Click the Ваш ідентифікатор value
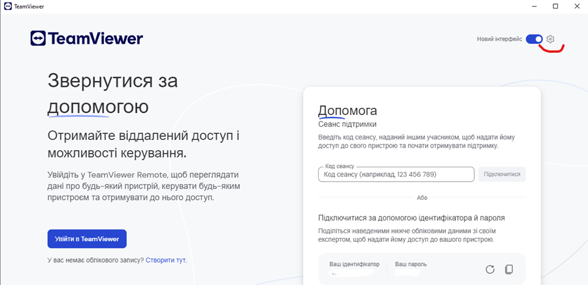The height and width of the screenshot is (285, 588). pyautogui.click(x=353, y=275)
